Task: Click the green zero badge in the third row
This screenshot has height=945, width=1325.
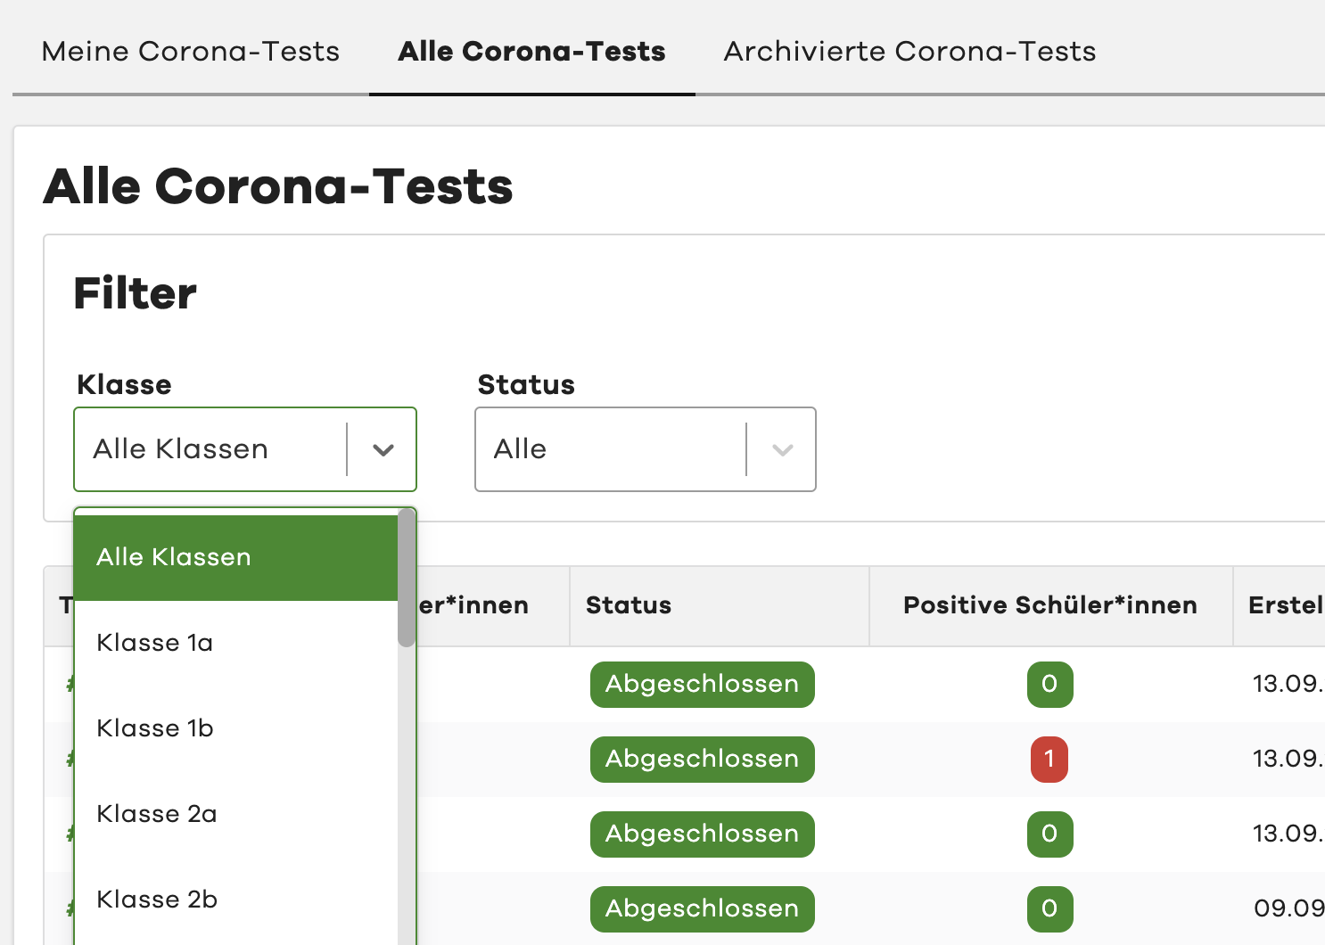Action: coord(1049,834)
